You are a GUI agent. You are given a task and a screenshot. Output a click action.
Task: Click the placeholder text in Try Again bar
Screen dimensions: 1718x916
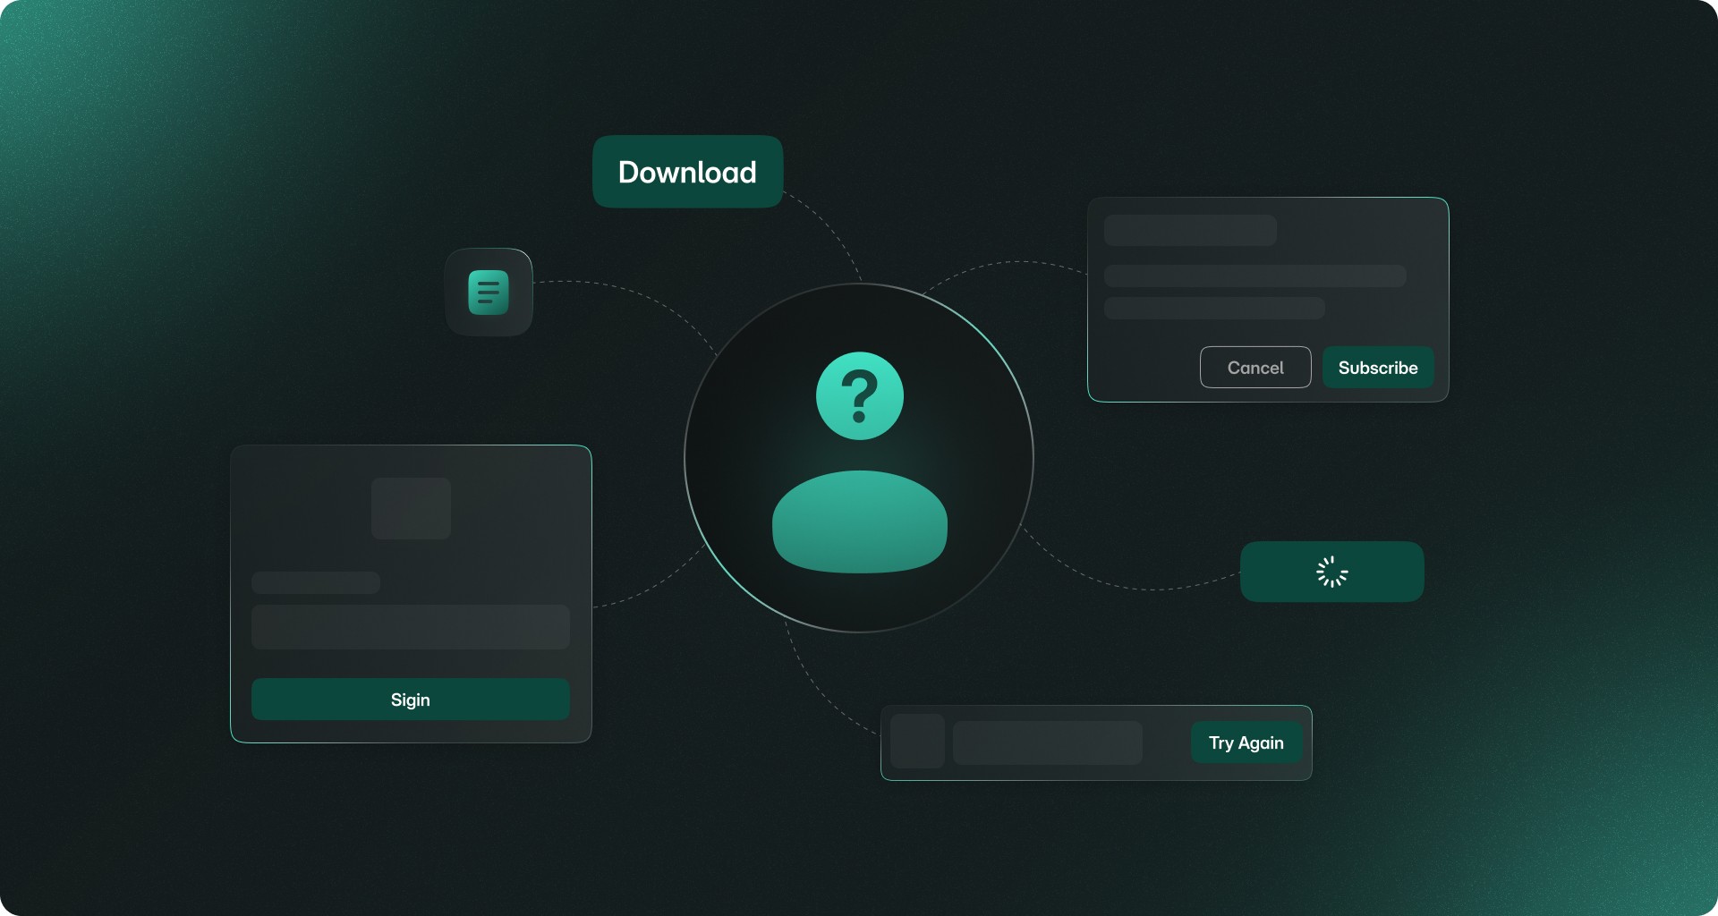tap(1048, 742)
